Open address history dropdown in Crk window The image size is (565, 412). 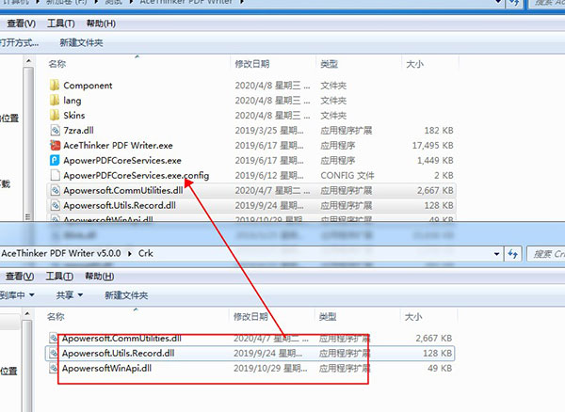[497, 254]
